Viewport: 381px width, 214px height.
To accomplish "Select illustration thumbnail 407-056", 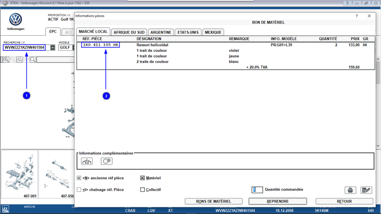I will pyautogui.click(x=56, y=174).
